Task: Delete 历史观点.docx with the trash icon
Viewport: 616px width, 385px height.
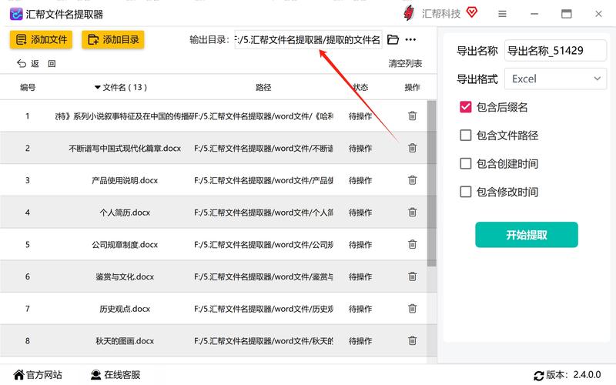Action: (x=412, y=309)
